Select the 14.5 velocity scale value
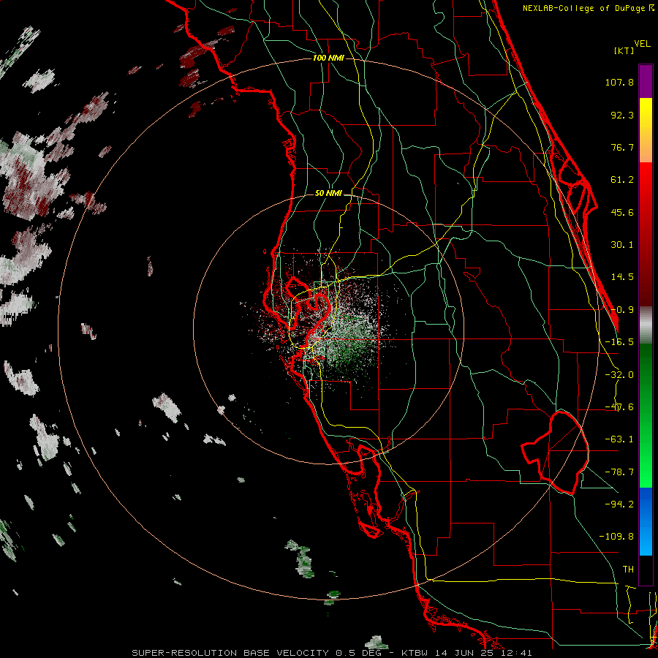Image resolution: width=658 pixels, height=658 pixels. click(x=622, y=277)
